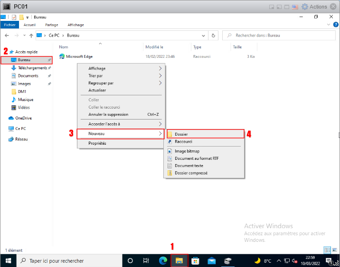The width and height of the screenshot is (340, 267).
Task: Click the Fichier ribbon button
Action: point(9,25)
